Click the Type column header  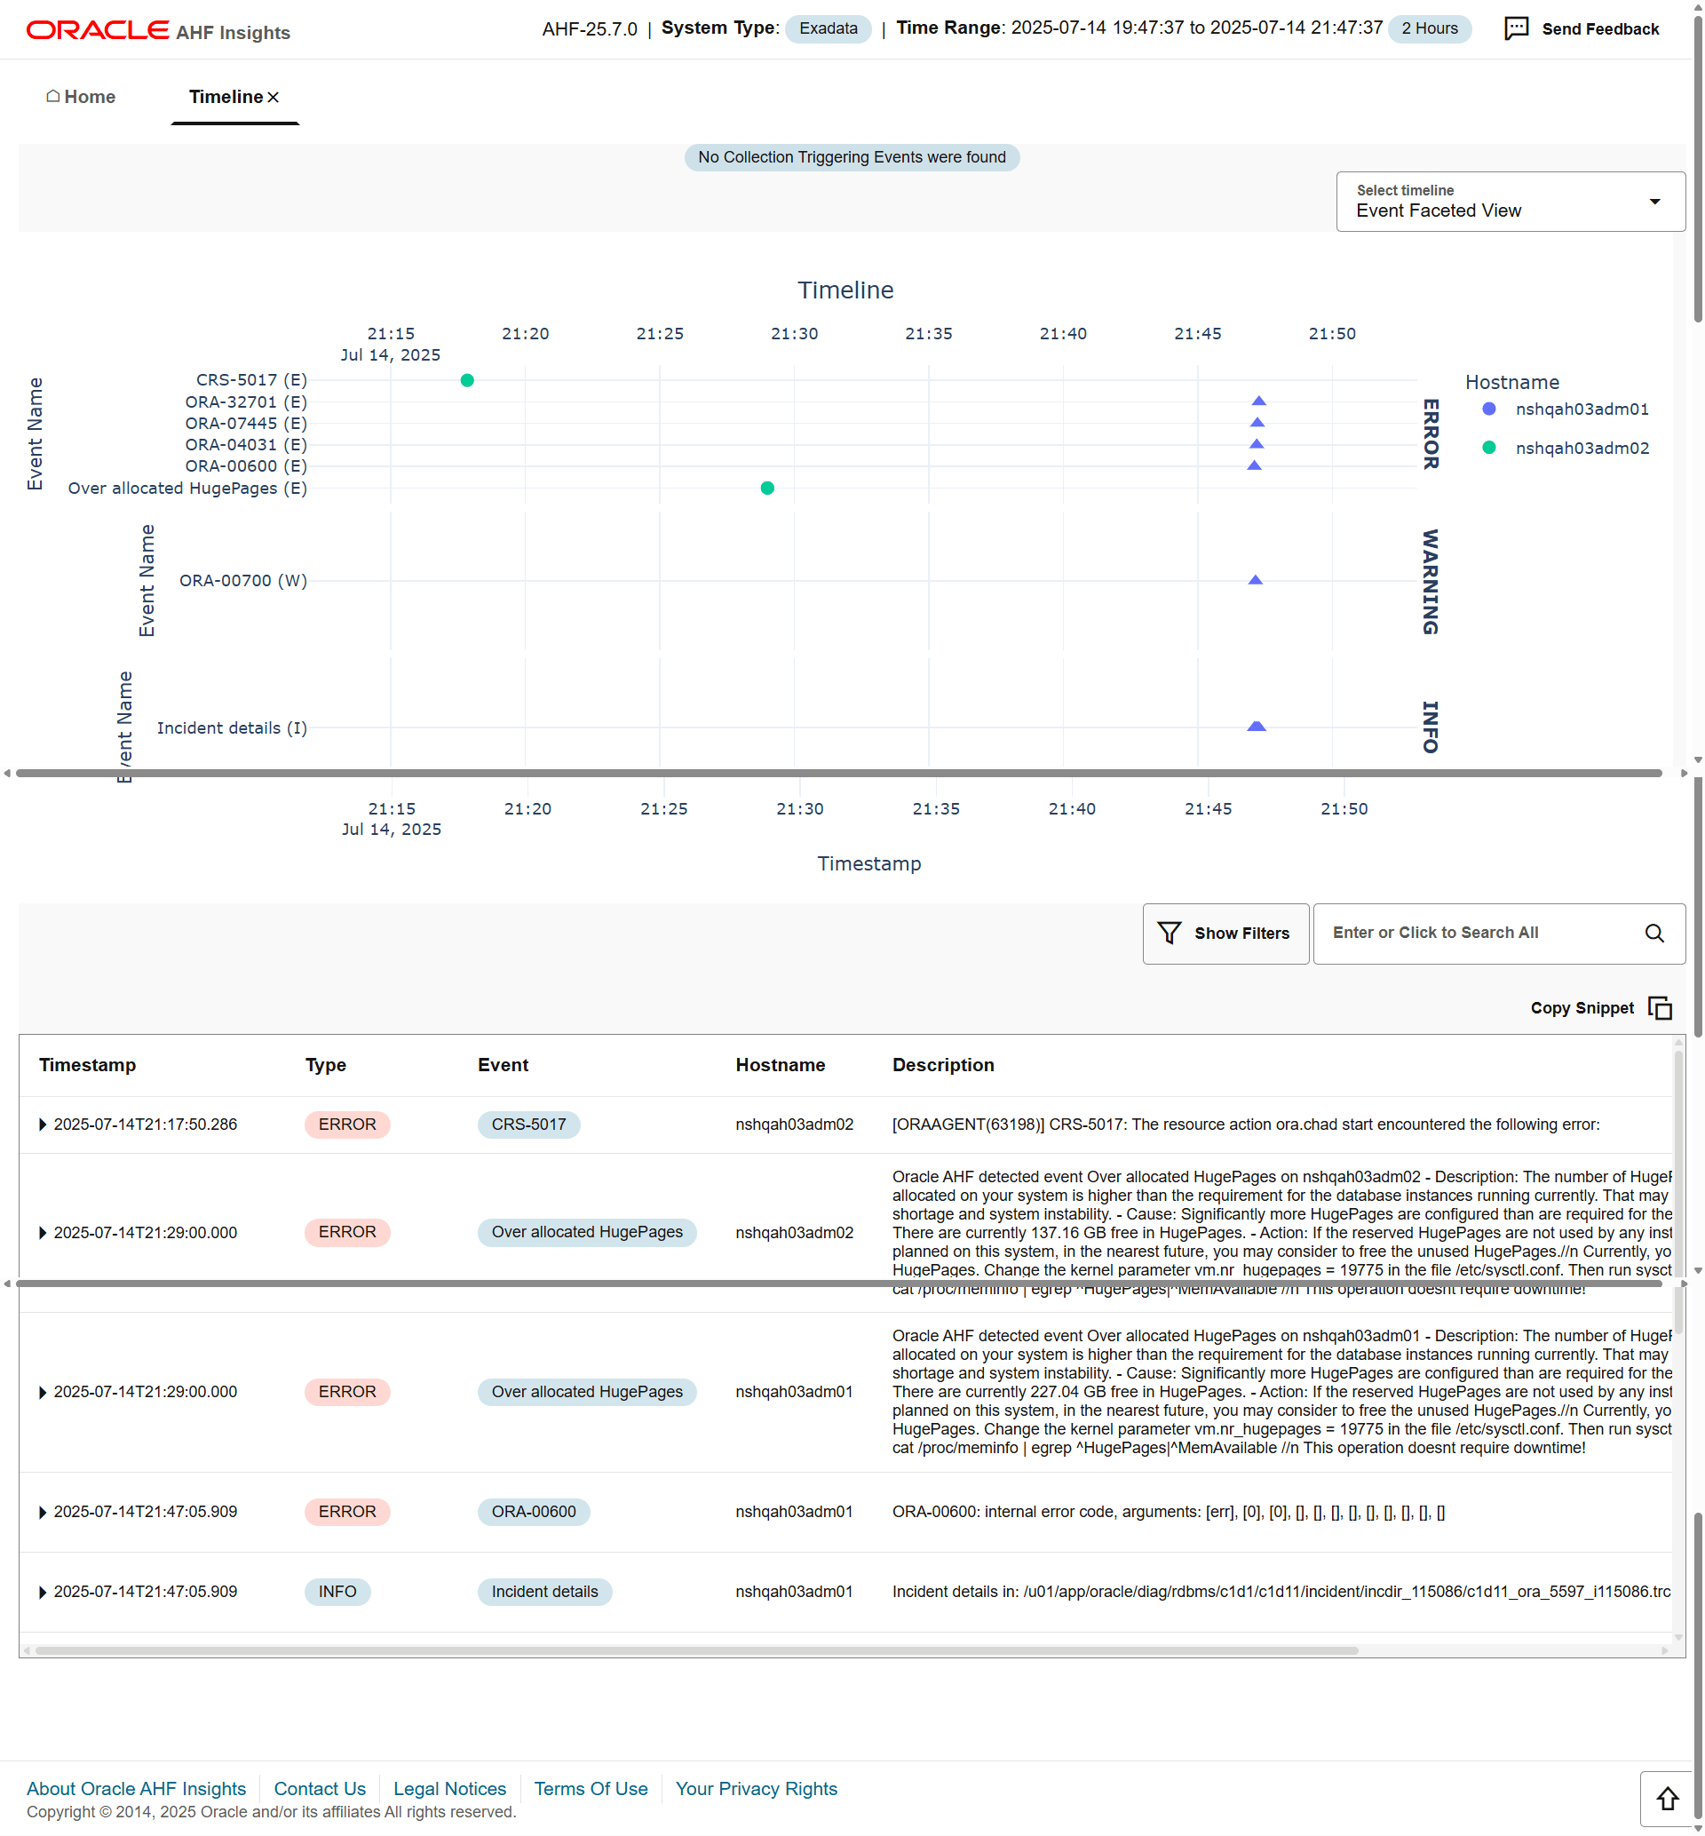click(326, 1065)
